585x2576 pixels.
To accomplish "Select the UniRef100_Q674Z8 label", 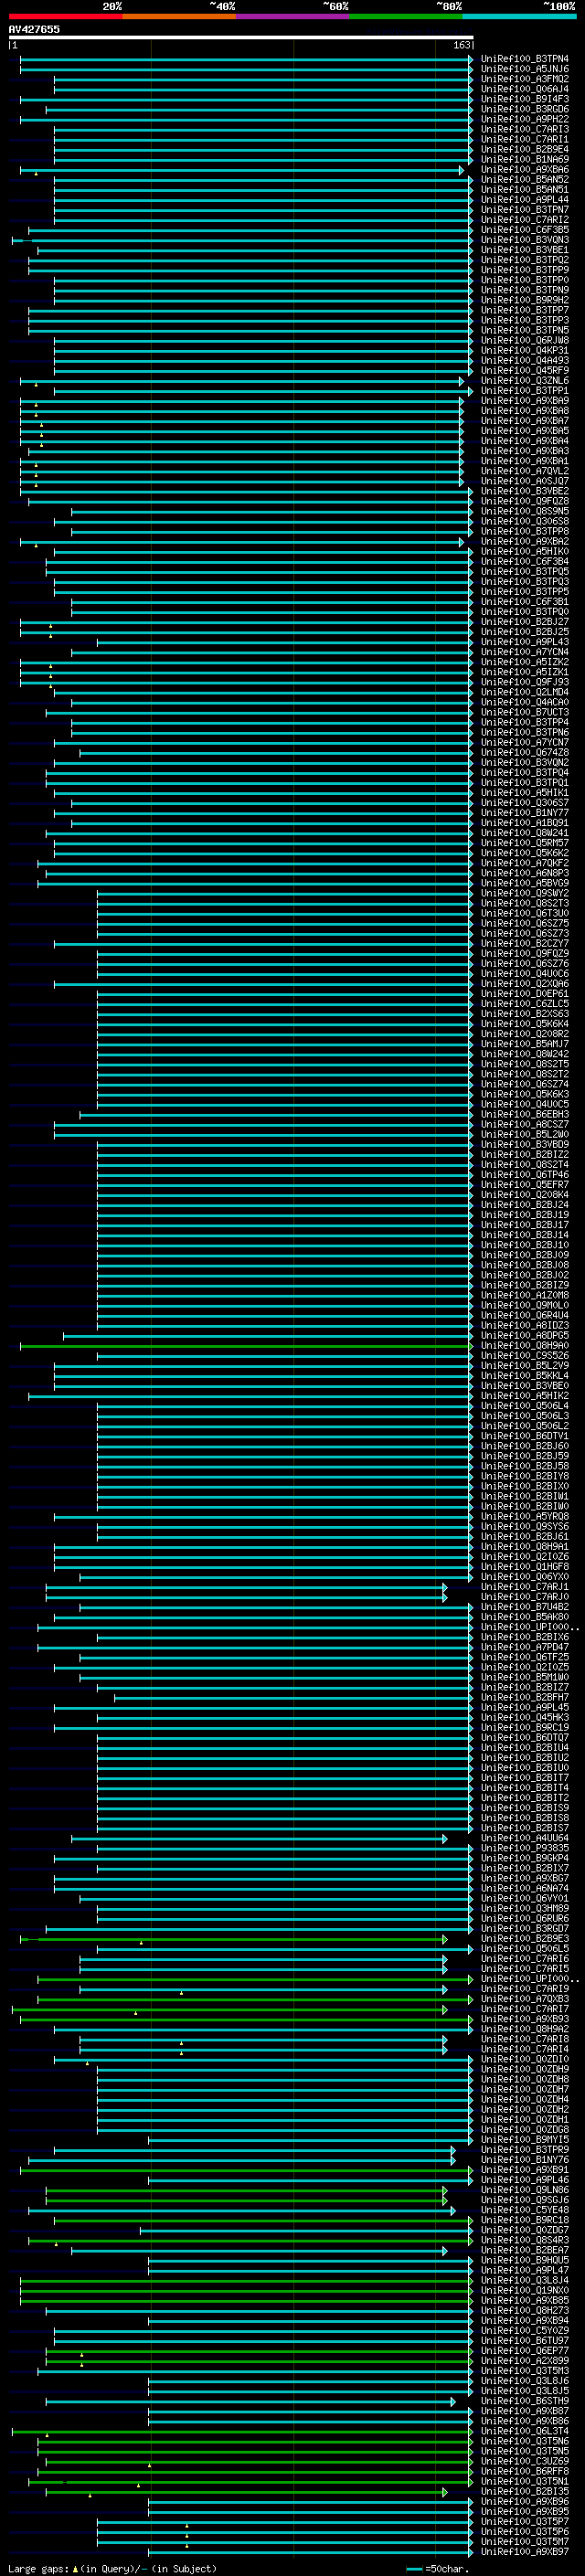I will [524, 753].
